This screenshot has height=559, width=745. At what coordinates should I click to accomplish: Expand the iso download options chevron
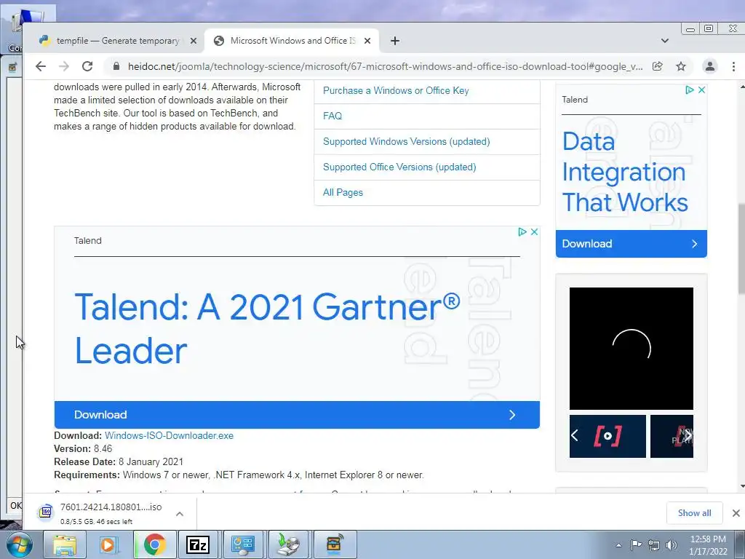click(180, 514)
